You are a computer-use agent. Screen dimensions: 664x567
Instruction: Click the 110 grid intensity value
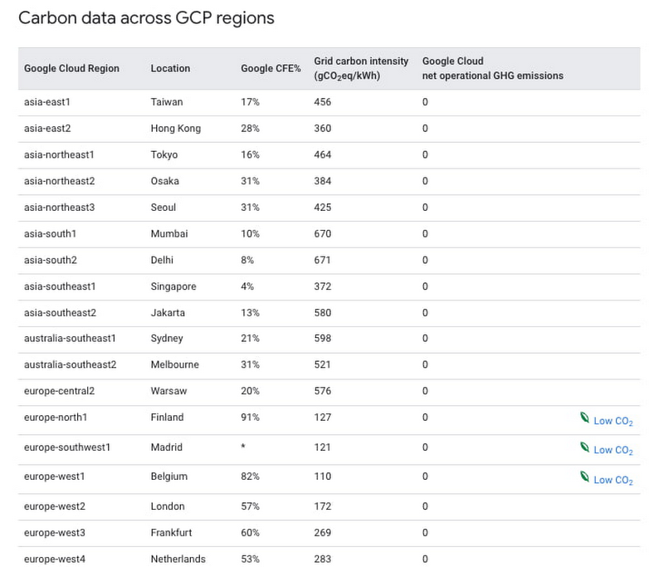pos(322,477)
